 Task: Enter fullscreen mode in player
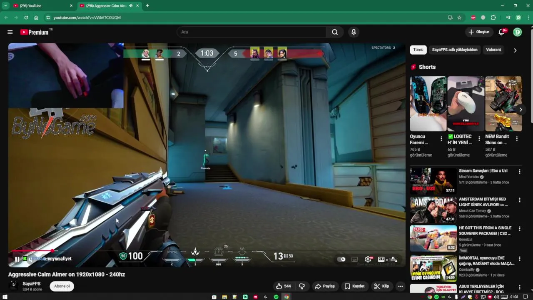[x=394, y=259]
